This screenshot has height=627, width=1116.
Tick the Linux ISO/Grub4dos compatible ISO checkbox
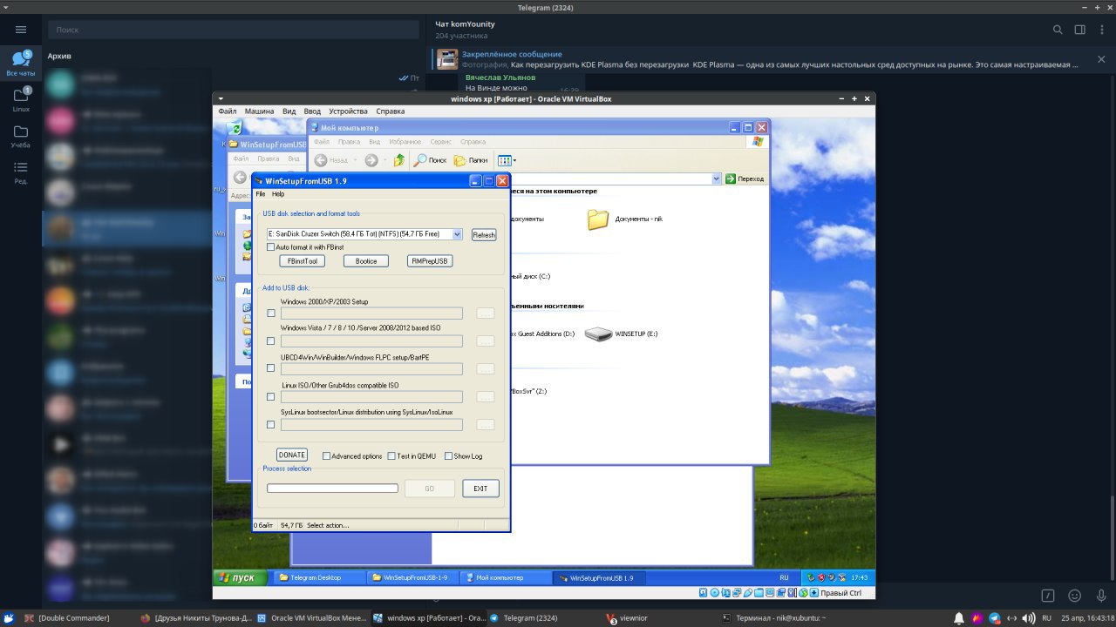click(x=271, y=396)
